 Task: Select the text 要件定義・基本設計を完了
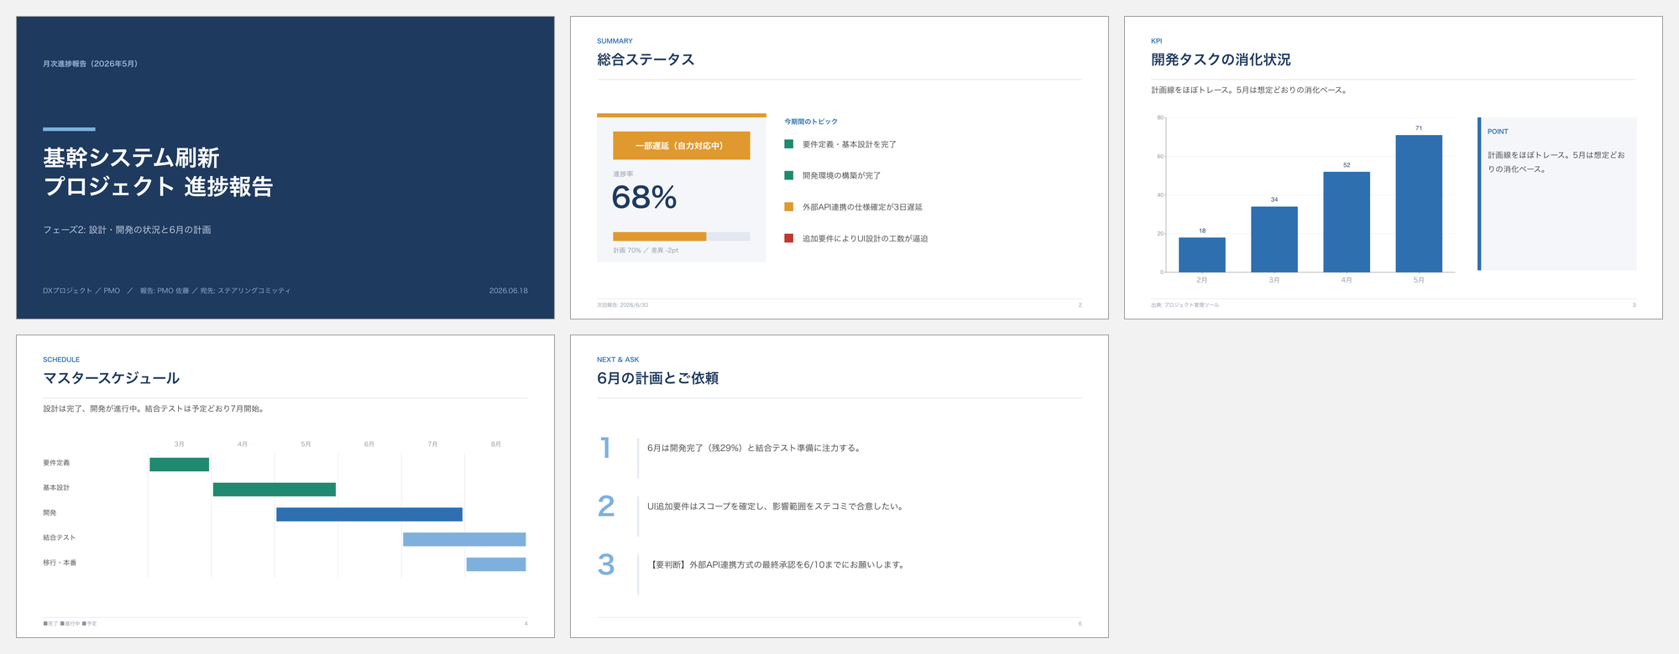[849, 144]
